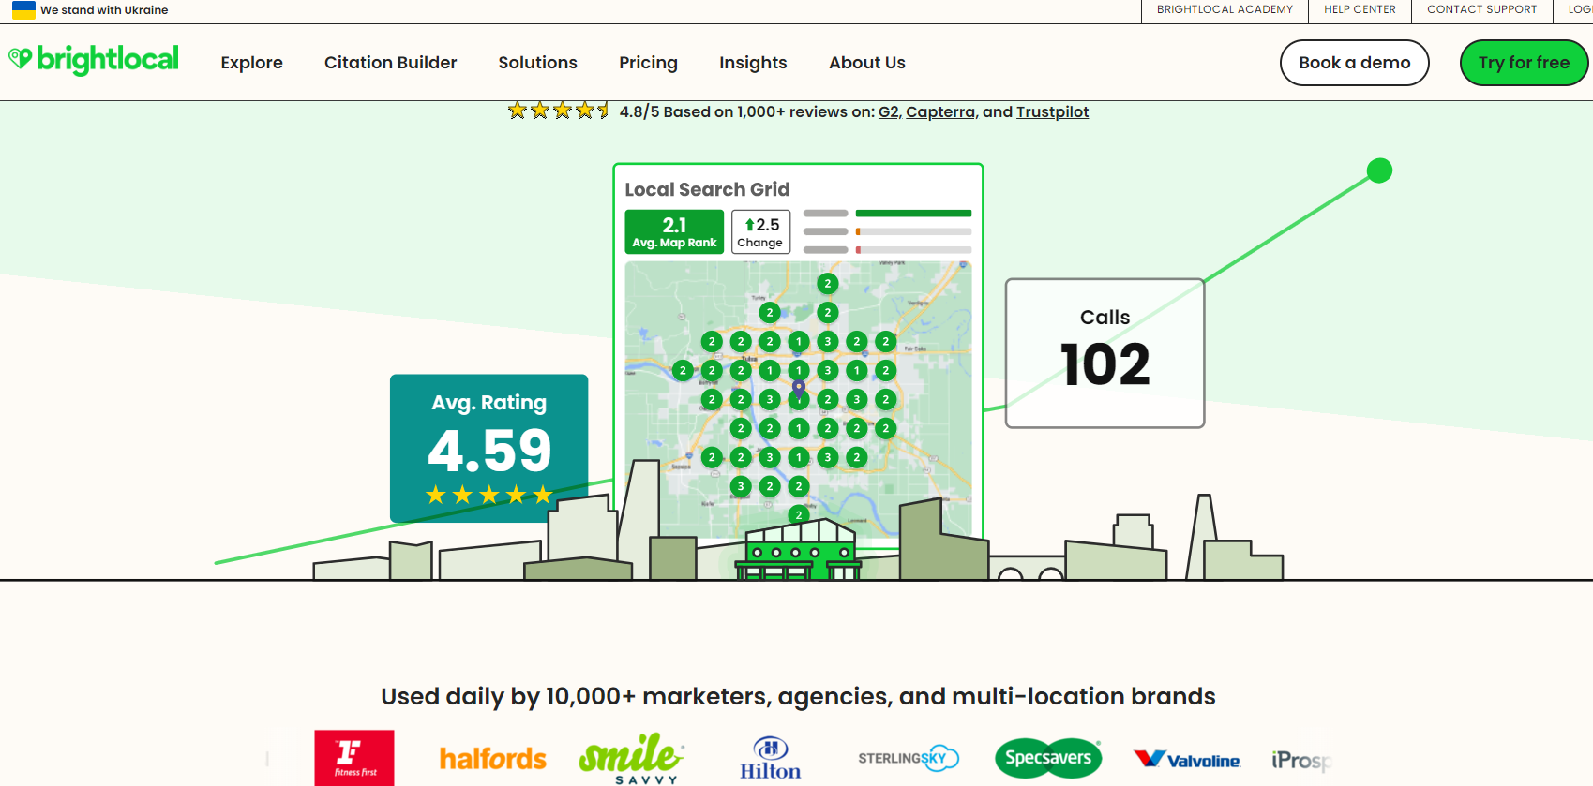Click the Book a demo button
Screen dimensions: 1593x786
[1354, 63]
